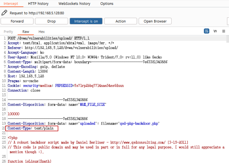Open the editor hamburger menu
The height and width of the screenshot is (163, 229).
[x=224, y=31]
